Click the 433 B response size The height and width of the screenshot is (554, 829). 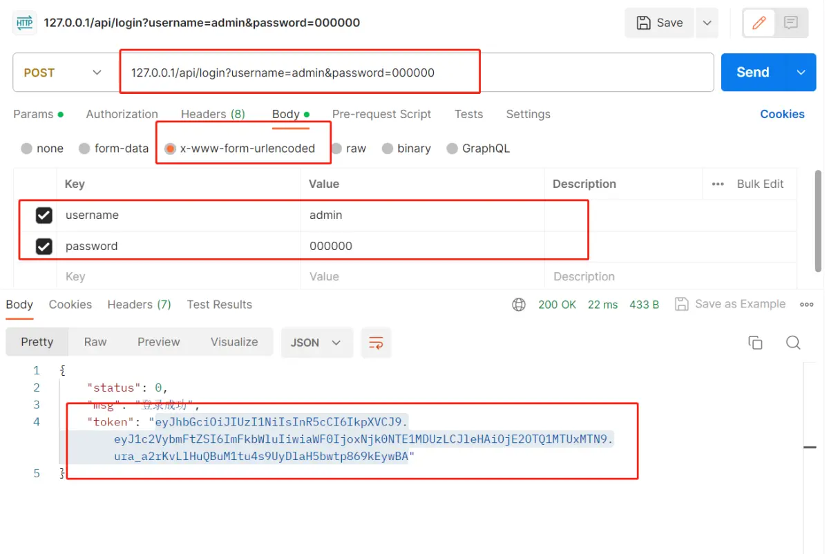pos(644,305)
